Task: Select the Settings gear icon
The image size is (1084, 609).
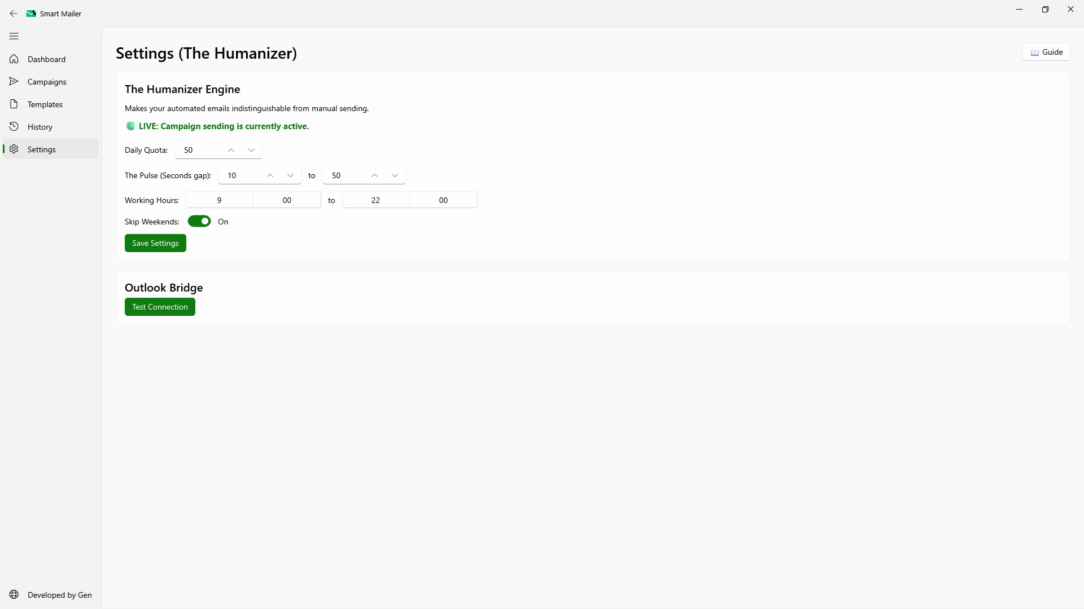Action: [x=14, y=149]
